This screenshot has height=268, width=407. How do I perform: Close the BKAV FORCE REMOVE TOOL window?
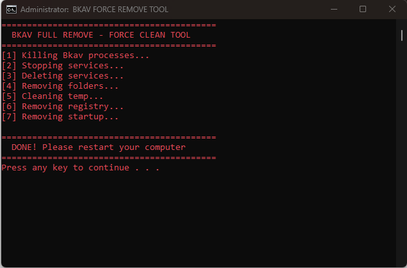pos(392,10)
